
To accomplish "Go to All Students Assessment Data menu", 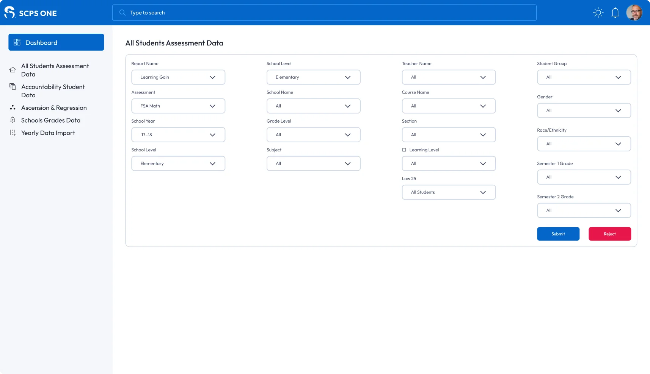I will pos(55,70).
